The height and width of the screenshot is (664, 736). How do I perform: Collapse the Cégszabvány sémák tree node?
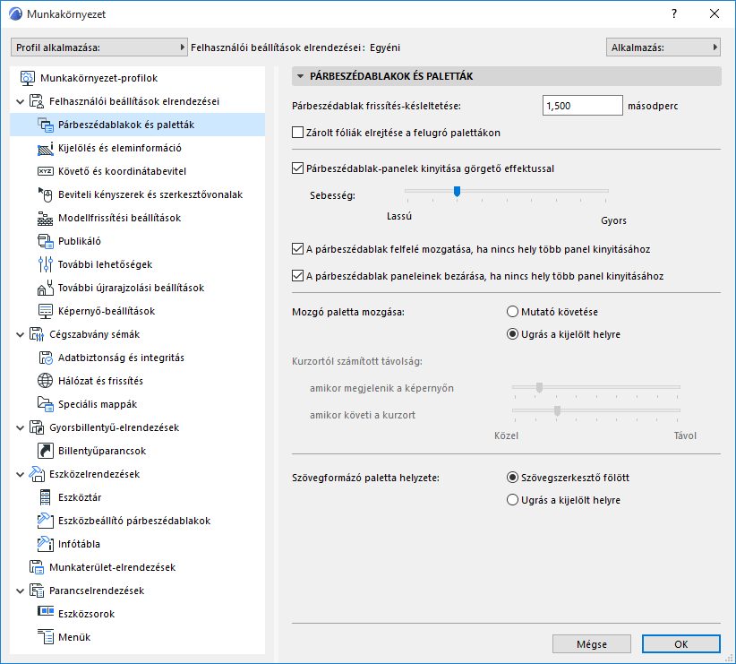(x=21, y=334)
